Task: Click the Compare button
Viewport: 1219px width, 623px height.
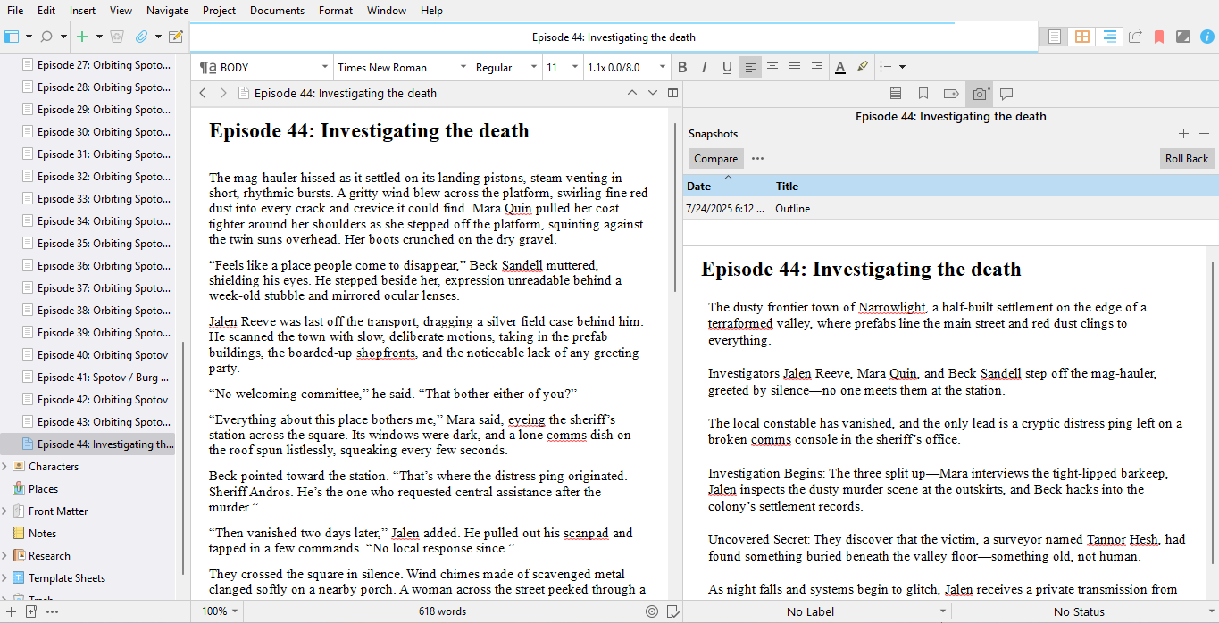Action: point(715,159)
